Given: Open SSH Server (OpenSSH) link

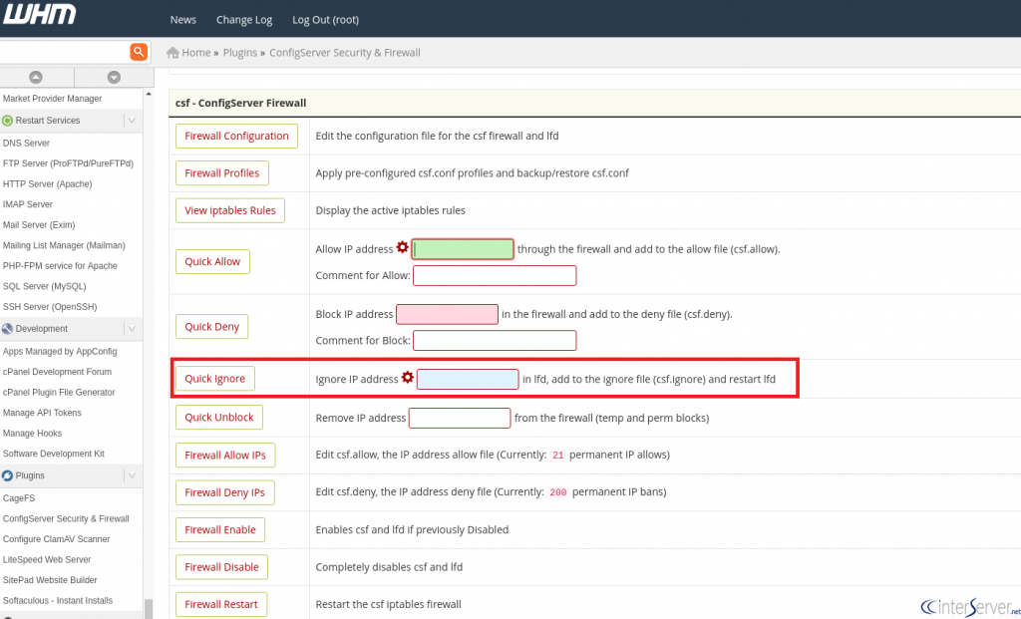Looking at the screenshot, I should click(x=50, y=307).
